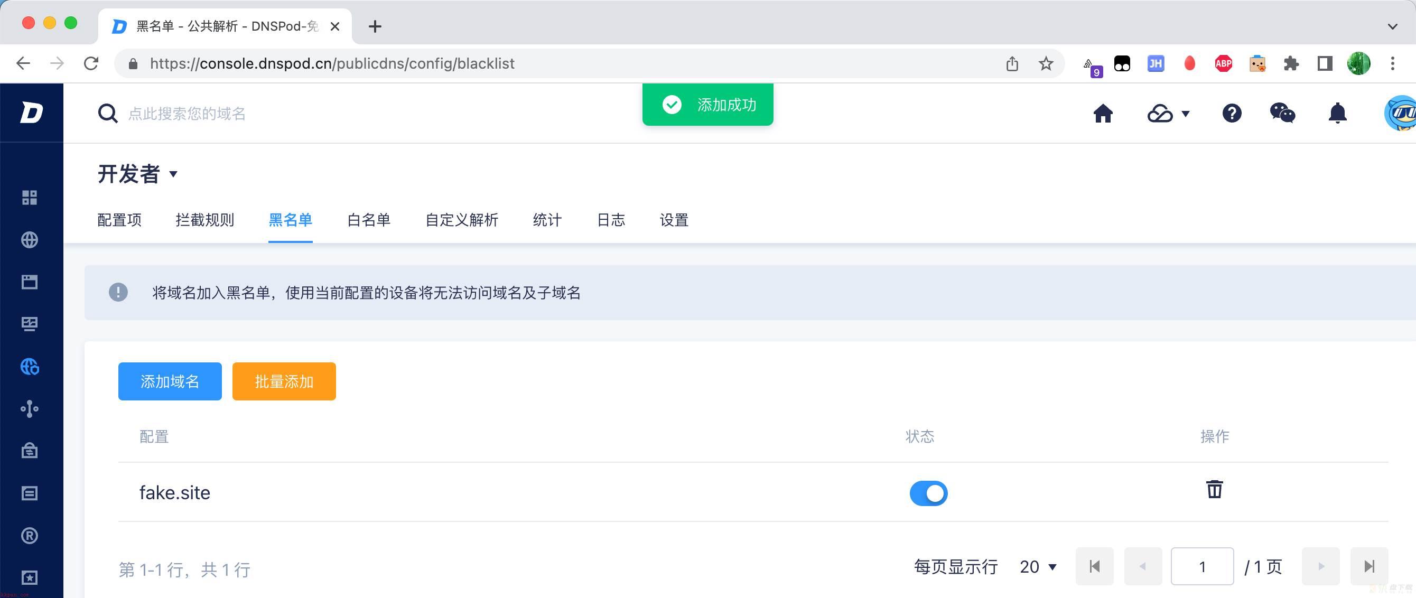This screenshot has height=598, width=1416.
Task: Close the 黑名单 browser tab
Action: coord(335,26)
